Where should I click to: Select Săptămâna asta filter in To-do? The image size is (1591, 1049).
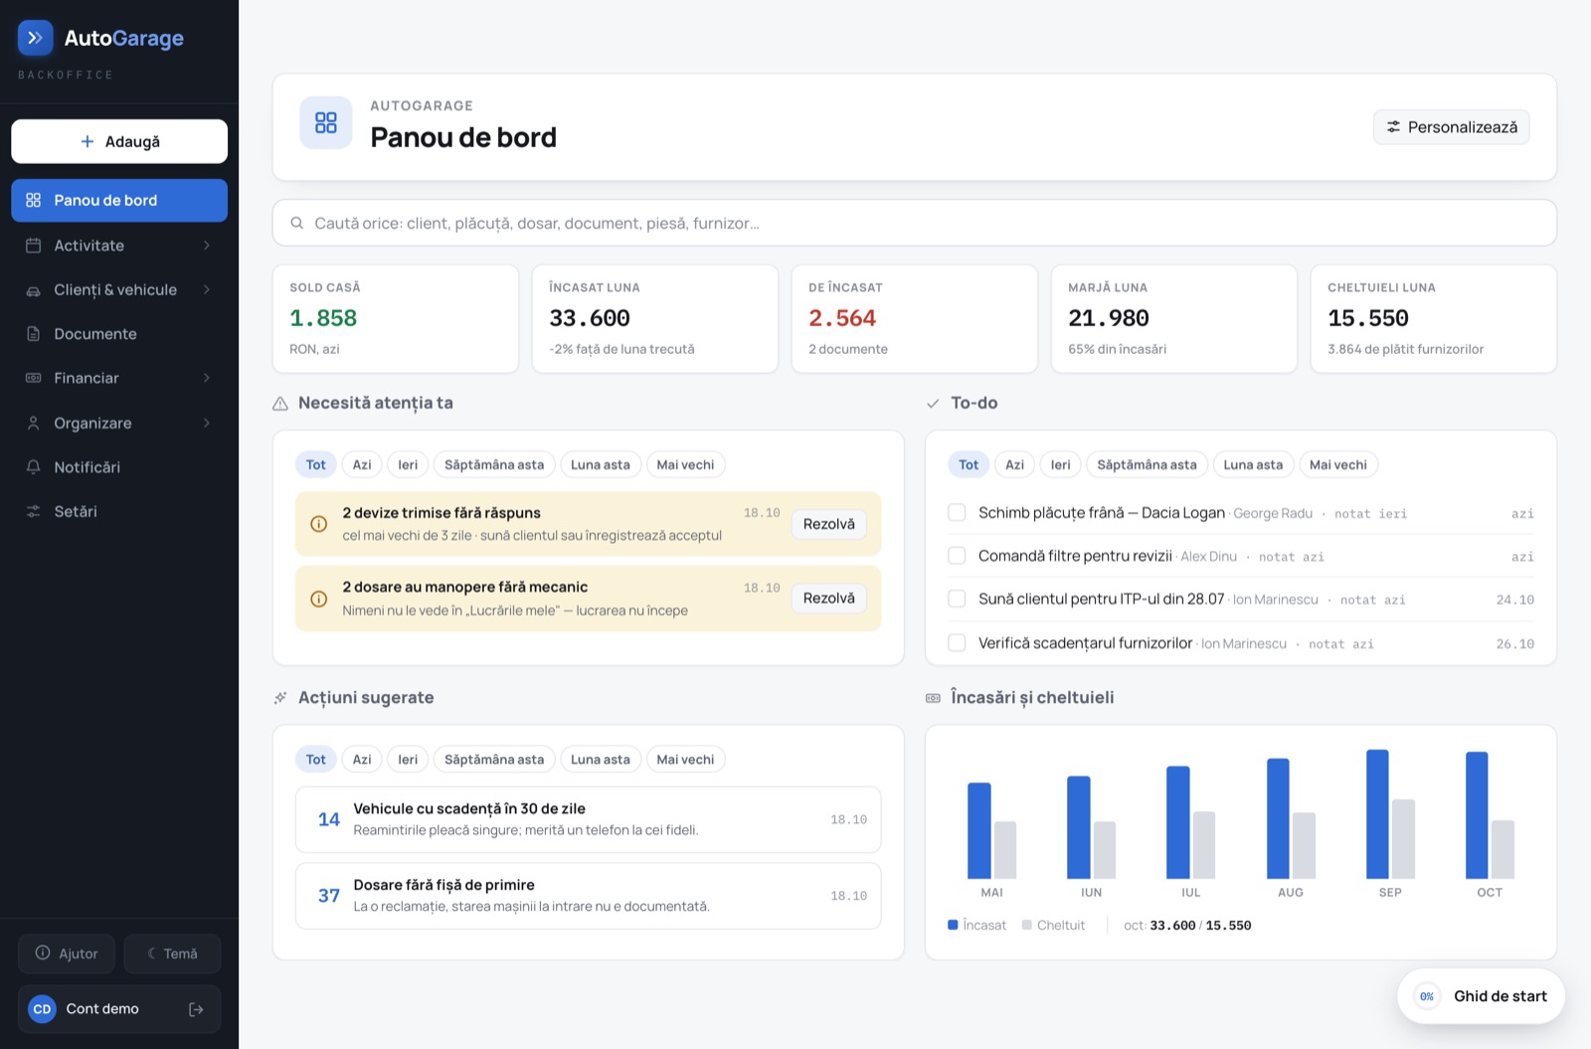pyautogui.click(x=1147, y=464)
